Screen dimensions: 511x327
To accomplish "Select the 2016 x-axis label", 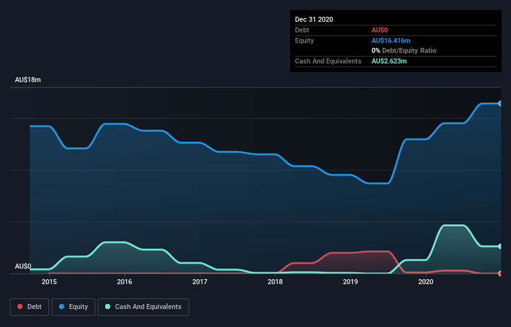I will (x=124, y=282).
